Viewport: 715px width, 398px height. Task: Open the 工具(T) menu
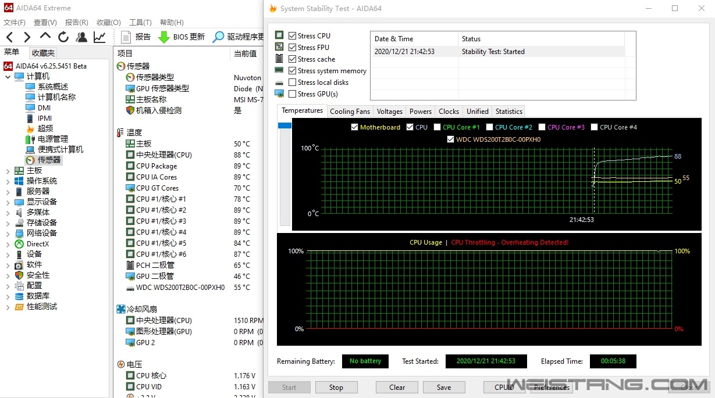(x=140, y=22)
